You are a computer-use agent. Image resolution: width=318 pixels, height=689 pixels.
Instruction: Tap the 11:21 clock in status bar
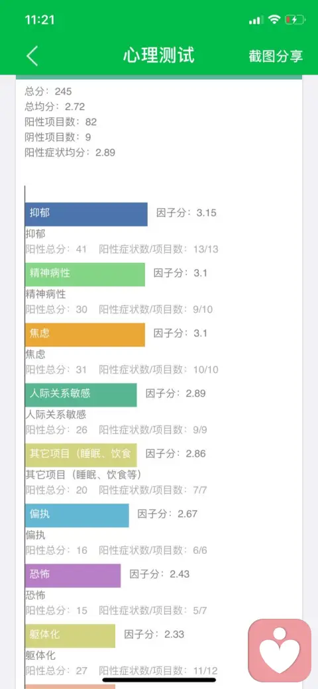pyautogui.click(x=40, y=20)
